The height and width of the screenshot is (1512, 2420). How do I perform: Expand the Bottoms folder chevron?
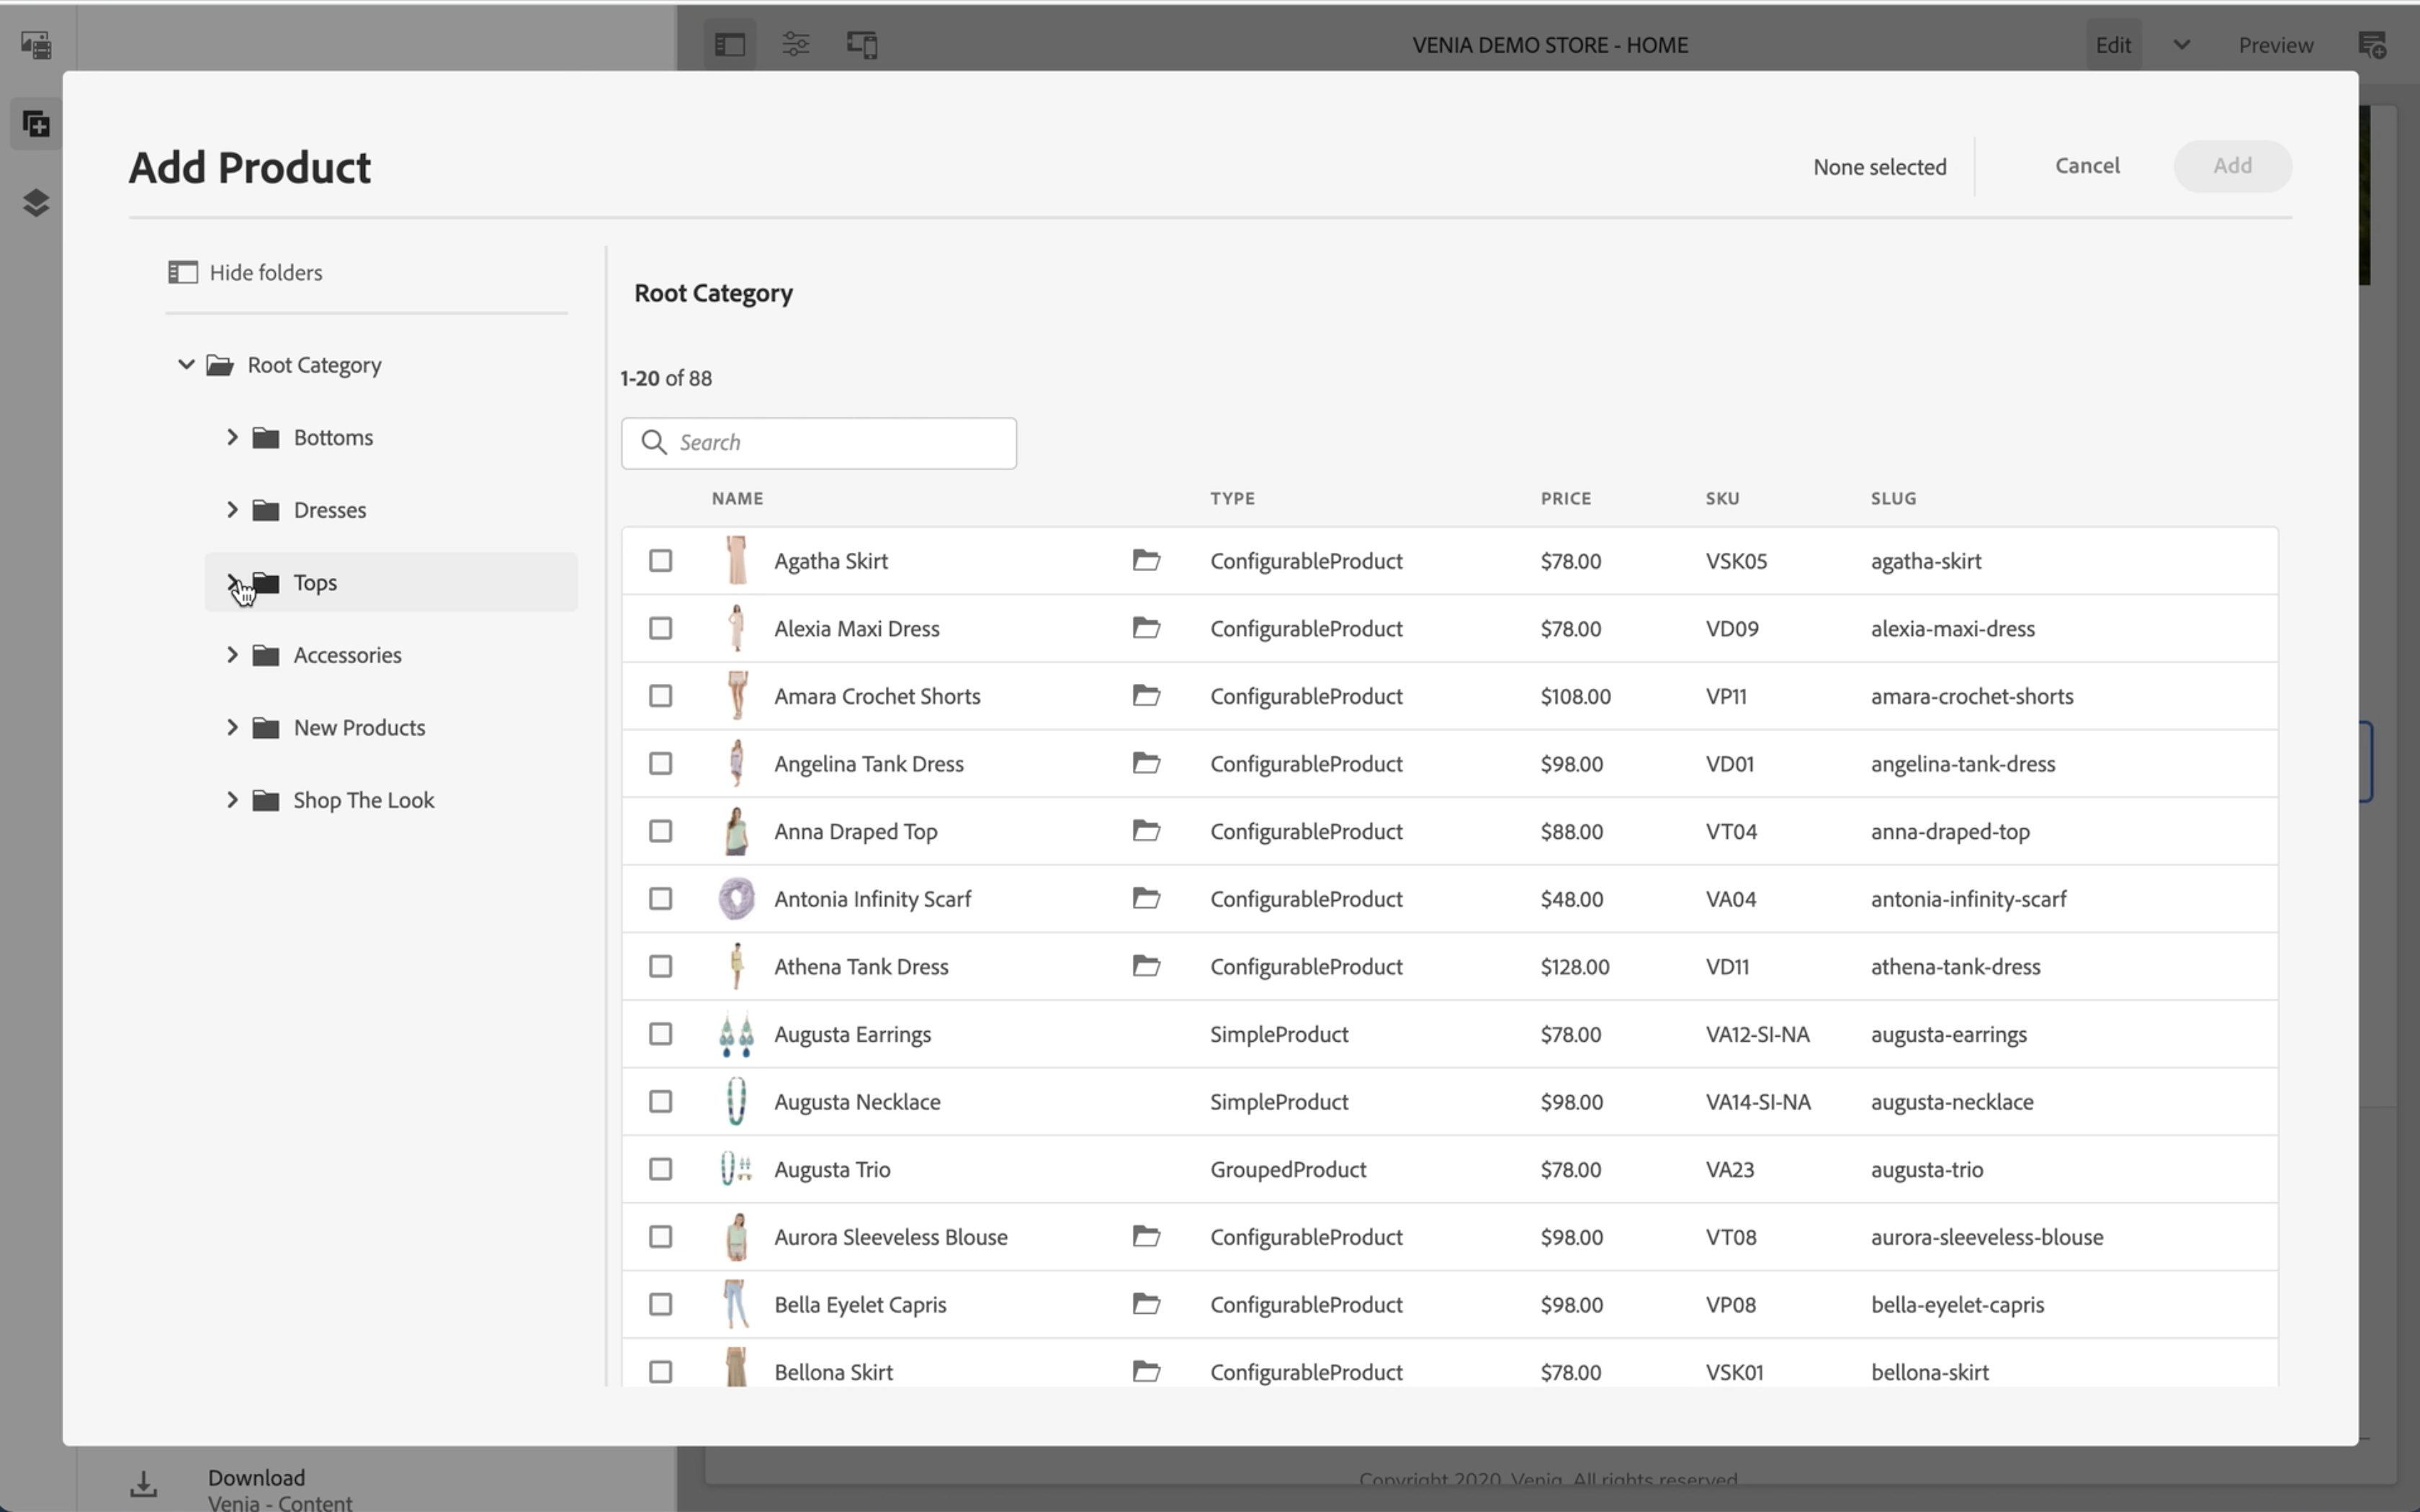click(232, 437)
